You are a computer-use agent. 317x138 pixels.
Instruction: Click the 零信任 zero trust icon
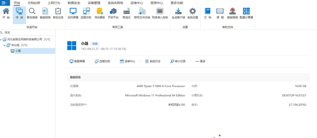click(126, 13)
